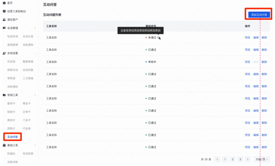Click 预览 link in the 未通过 row
The image size is (275, 166).
[x=247, y=38]
